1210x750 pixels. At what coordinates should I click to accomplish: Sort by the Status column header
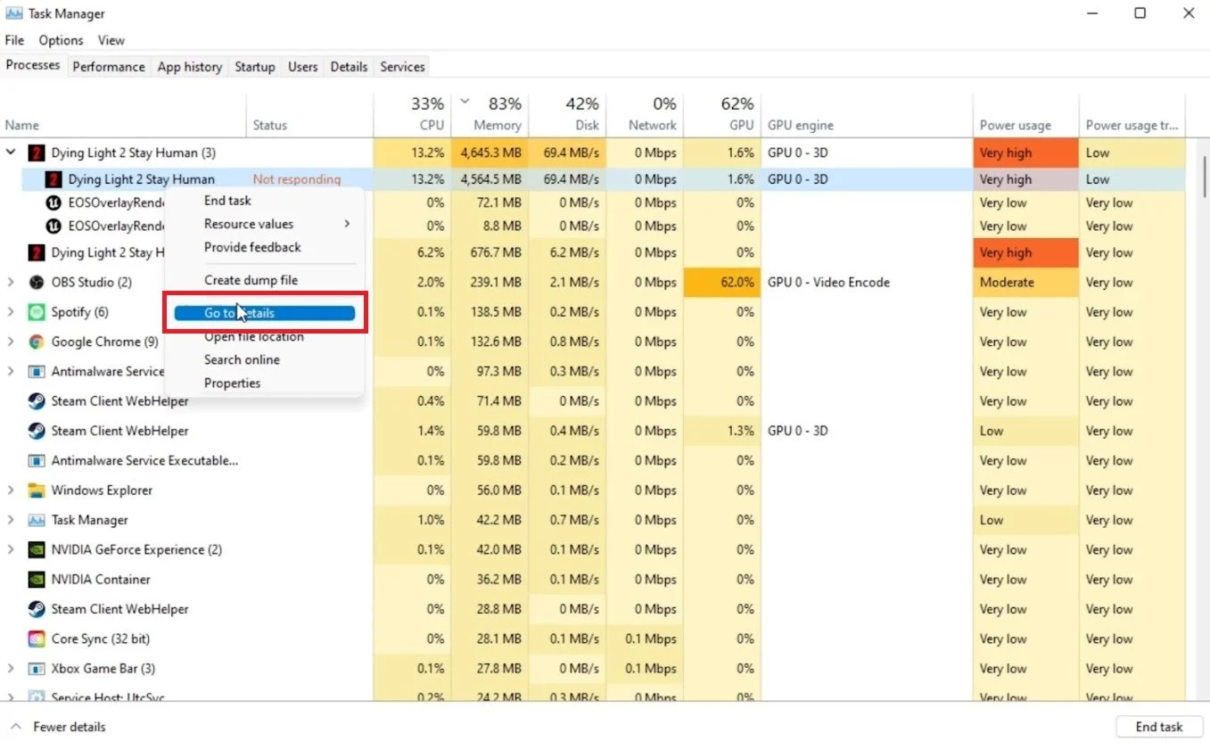coord(309,114)
